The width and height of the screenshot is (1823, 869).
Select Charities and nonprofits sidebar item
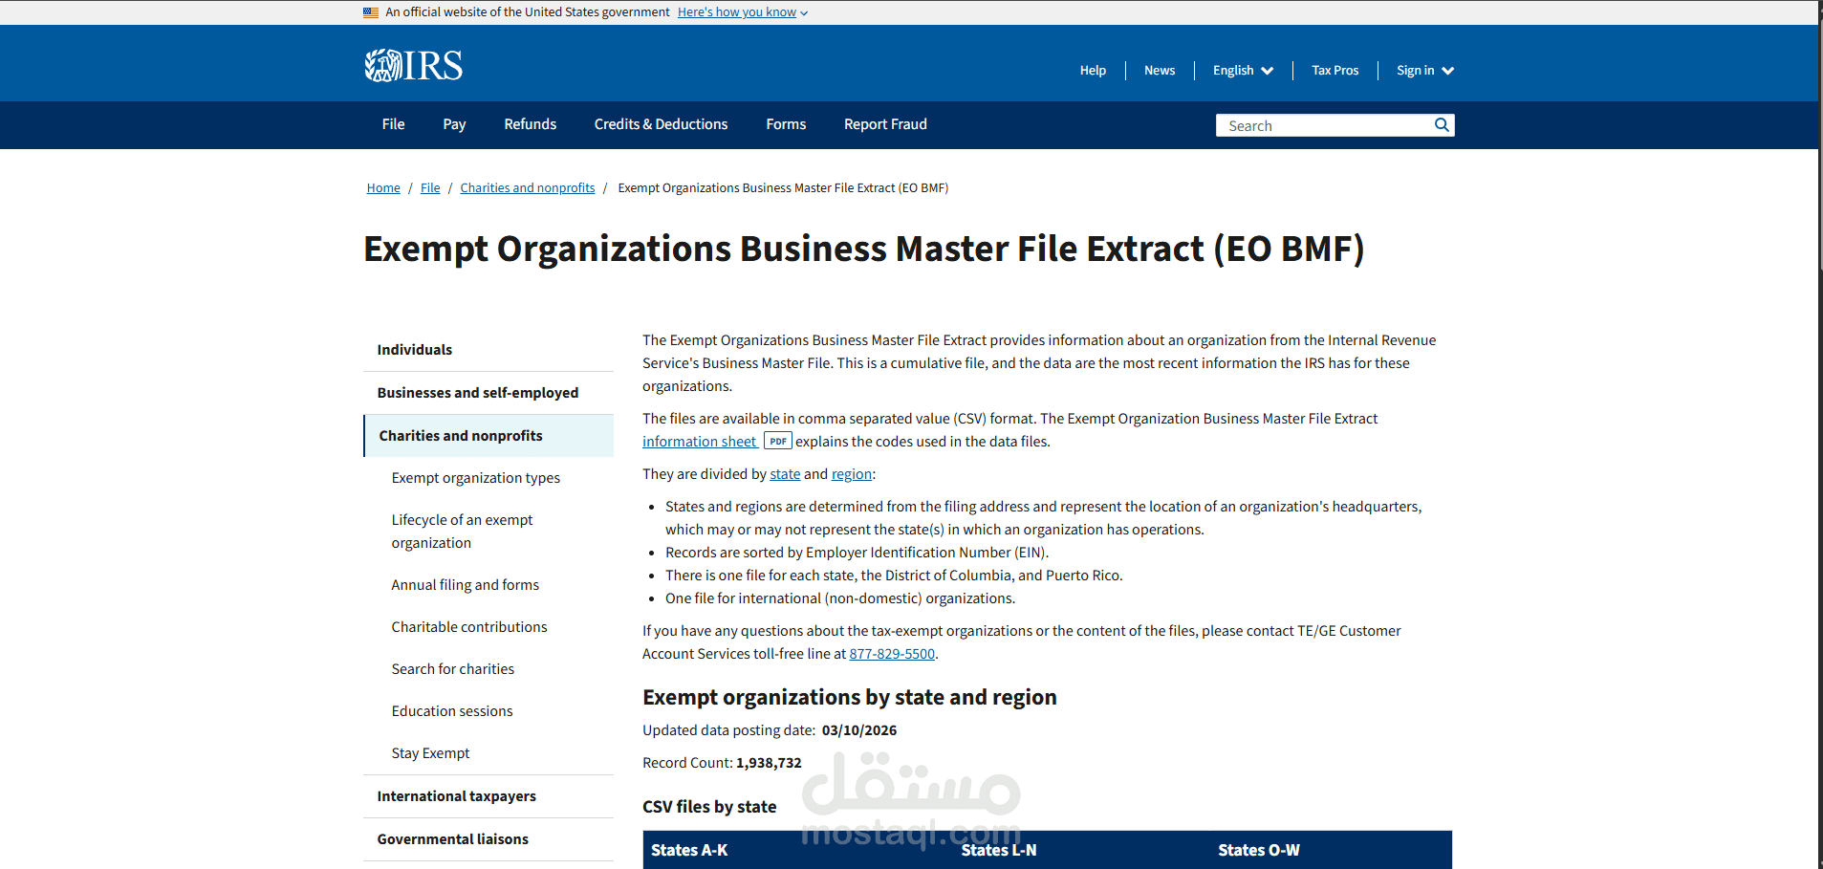(488, 436)
